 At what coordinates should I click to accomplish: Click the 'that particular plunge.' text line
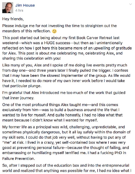pos(22,86)
